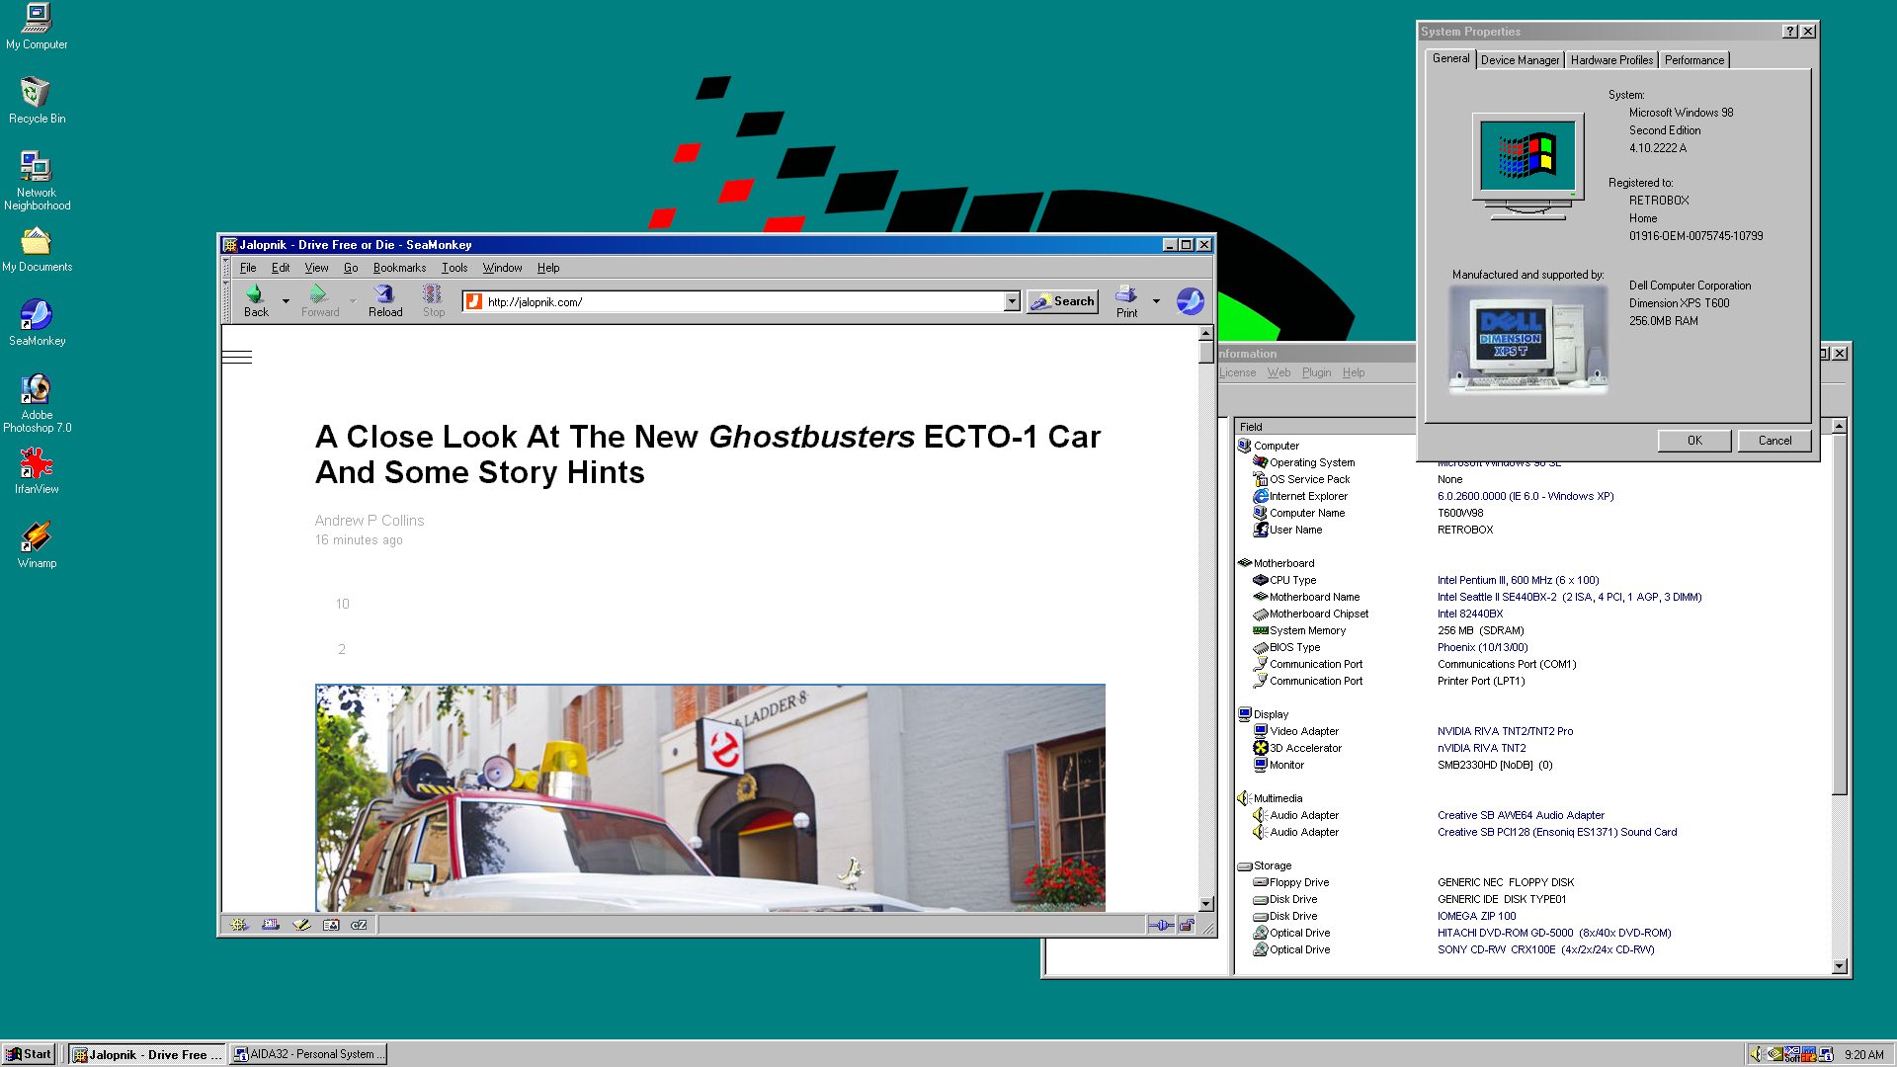The height and width of the screenshot is (1067, 1897).
Task: Open hamburger menu on Jalopnik page
Action: 237,357
